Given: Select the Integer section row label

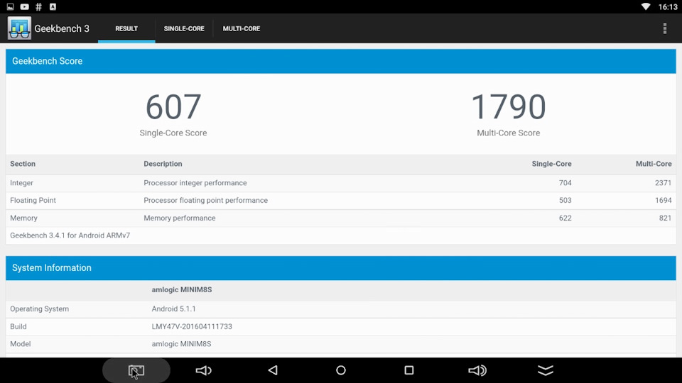Looking at the screenshot, I should pyautogui.click(x=22, y=183).
